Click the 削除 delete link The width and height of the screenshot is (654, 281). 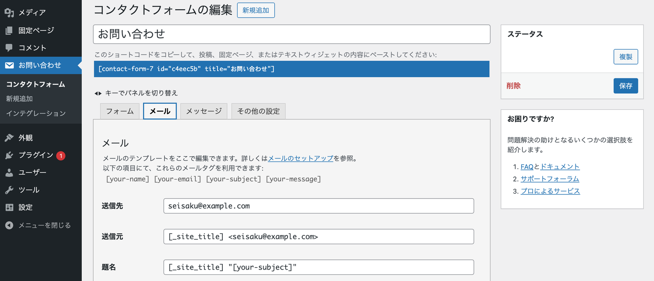click(x=514, y=86)
